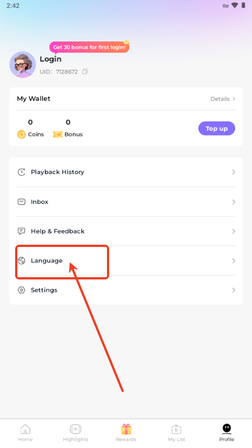Tap the Help & Feedback chat icon
Image resolution: width=252 pixels, height=448 pixels.
coord(21,231)
